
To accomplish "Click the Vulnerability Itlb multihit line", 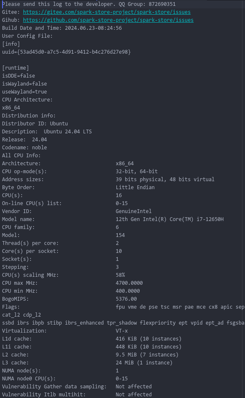I will (x=77, y=395).
